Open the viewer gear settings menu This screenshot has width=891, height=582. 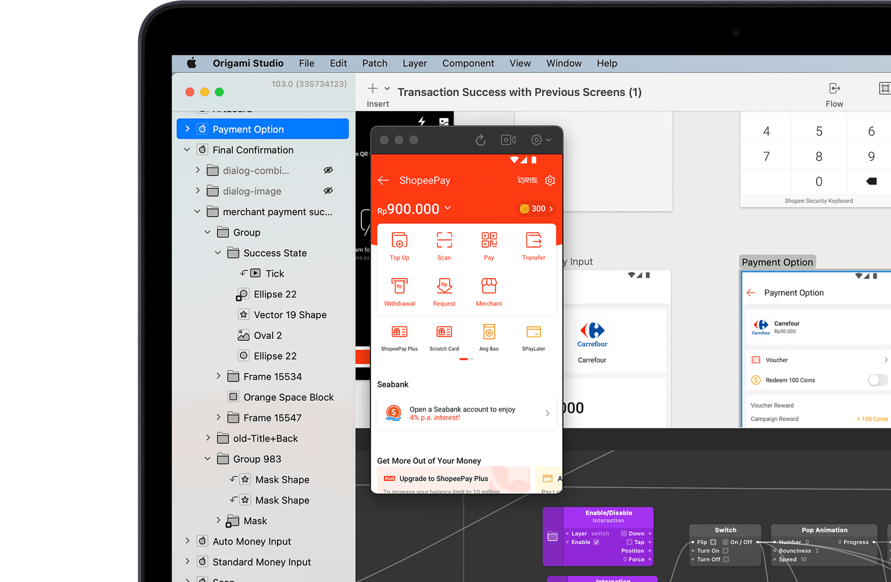point(541,140)
